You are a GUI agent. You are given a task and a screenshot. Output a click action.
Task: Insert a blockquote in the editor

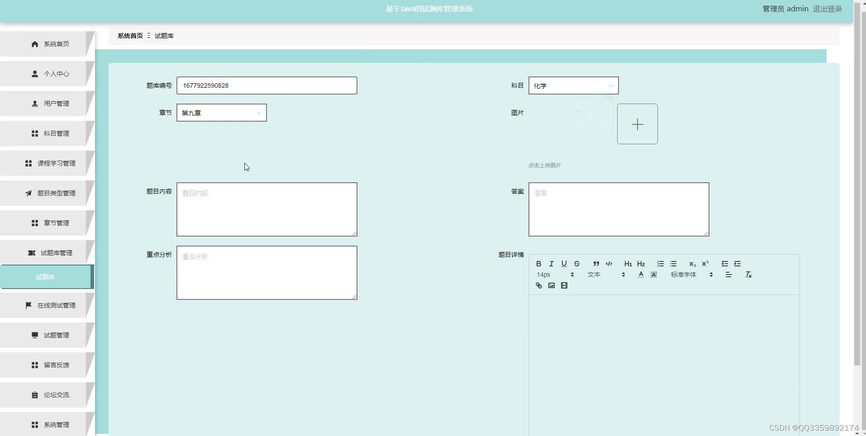click(596, 264)
